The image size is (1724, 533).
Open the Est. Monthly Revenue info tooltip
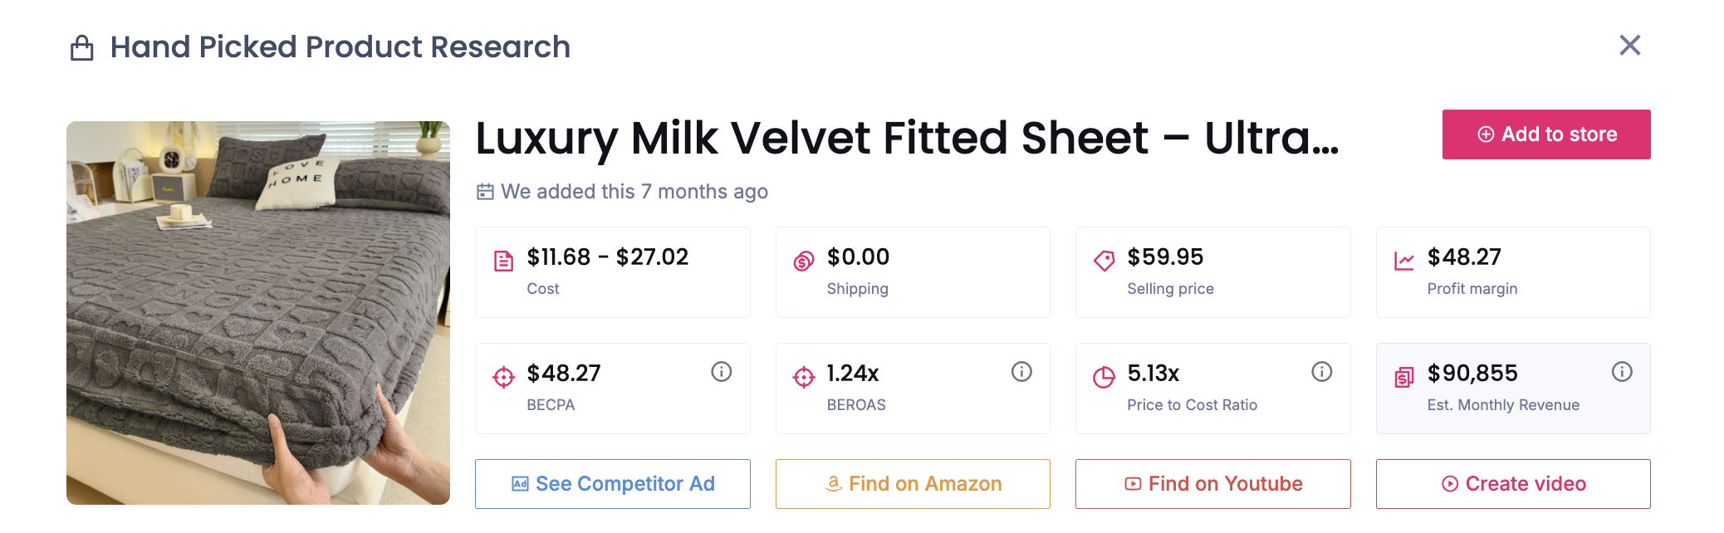pyautogui.click(x=1622, y=372)
